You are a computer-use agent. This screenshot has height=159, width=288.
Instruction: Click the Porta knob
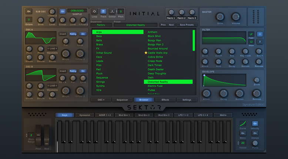(255, 143)
